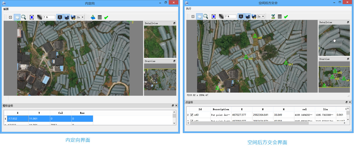357x150 pixels.
Task: Uncheck the x40 point checkbox
Action: 192,115
